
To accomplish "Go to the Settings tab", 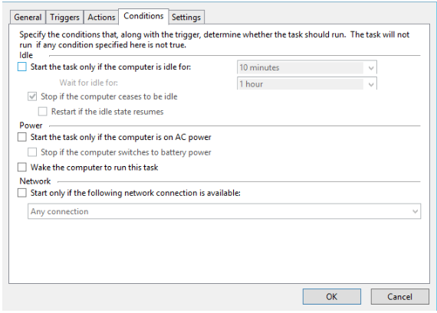I will tap(186, 18).
